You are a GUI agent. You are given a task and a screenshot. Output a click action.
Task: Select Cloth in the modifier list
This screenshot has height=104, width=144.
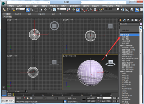tap(124, 74)
